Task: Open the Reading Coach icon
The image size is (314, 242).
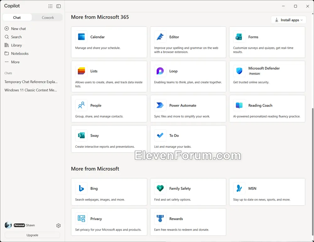Action: click(x=239, y=105)
